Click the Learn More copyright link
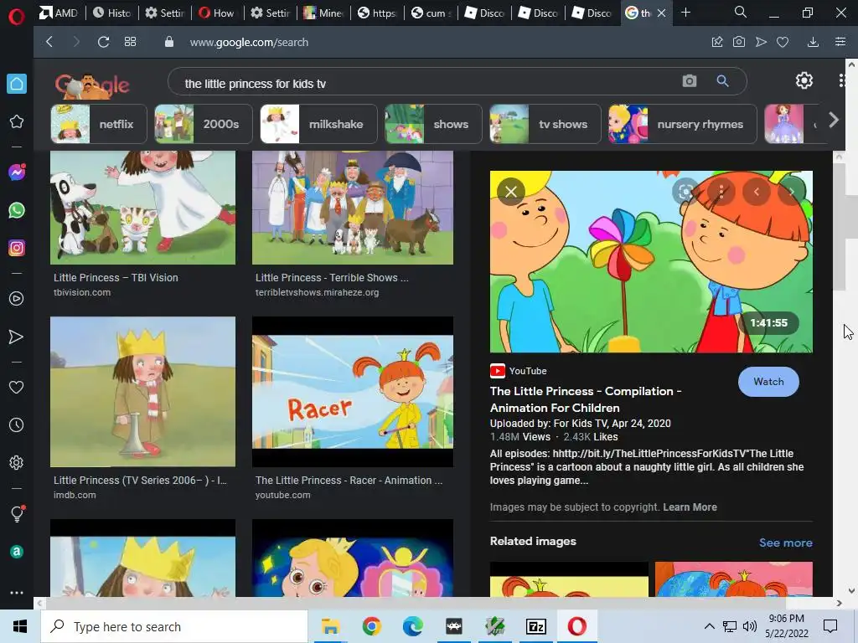Screen dimensions: 858x643 pos(690,507)
